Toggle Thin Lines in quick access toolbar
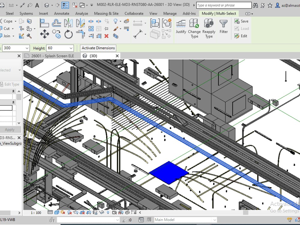The width and height of the screenshot is (300, 225). [65, 5]
